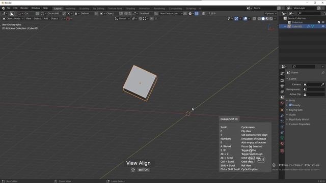Screen dimensions: 326x183
Task: Switch to material preview shading
Action: pos(267,19)
